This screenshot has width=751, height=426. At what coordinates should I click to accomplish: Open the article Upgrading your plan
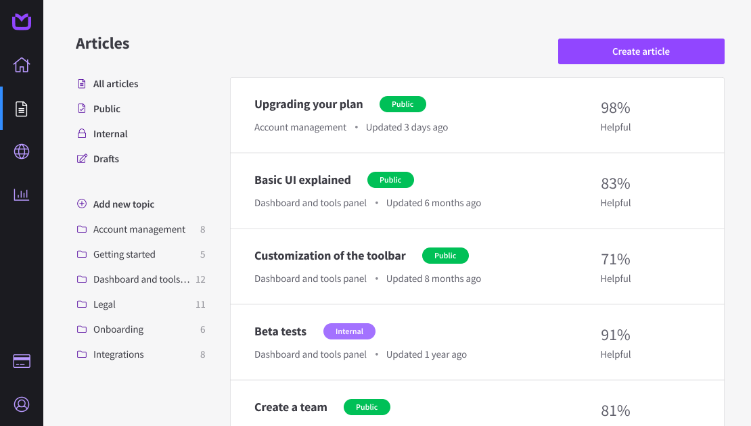(309, 104)
